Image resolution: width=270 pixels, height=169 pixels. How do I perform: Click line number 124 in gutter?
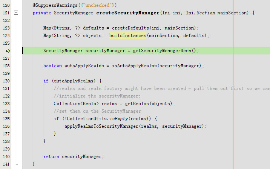[6, 36]
